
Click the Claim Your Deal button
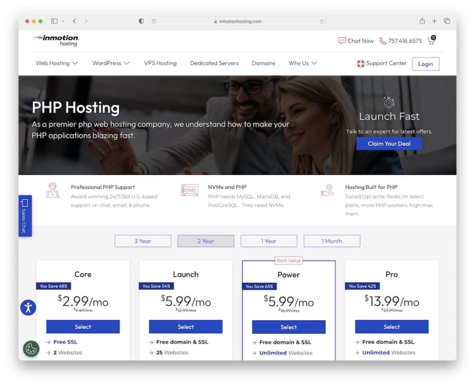389,144
